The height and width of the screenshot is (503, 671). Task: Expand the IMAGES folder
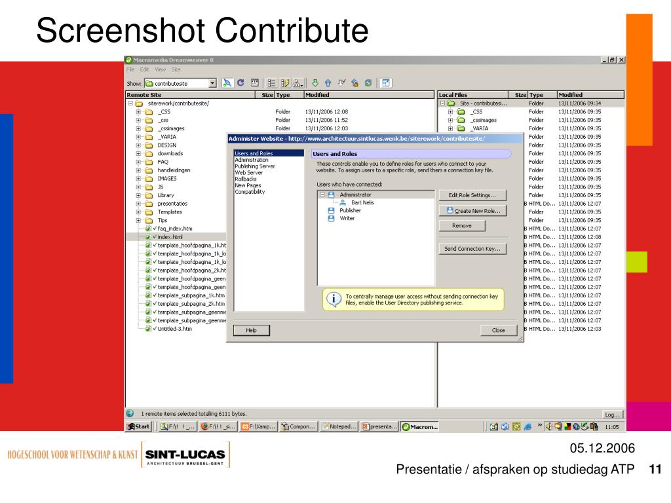coord(138,179)
